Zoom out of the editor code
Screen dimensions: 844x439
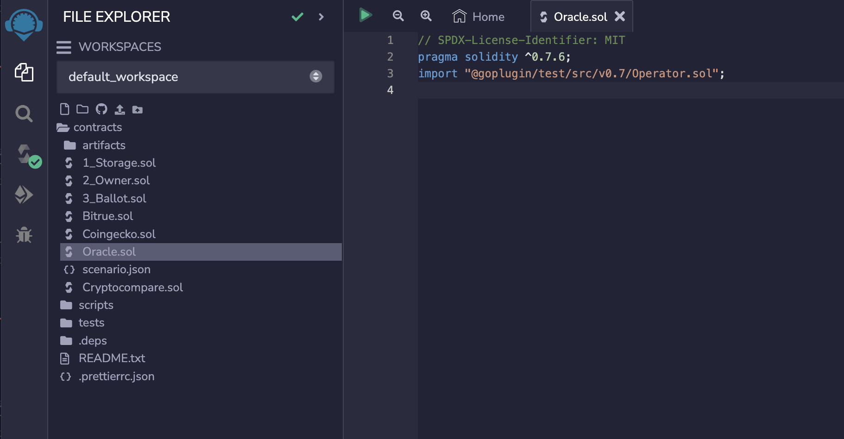click(398, 16)
